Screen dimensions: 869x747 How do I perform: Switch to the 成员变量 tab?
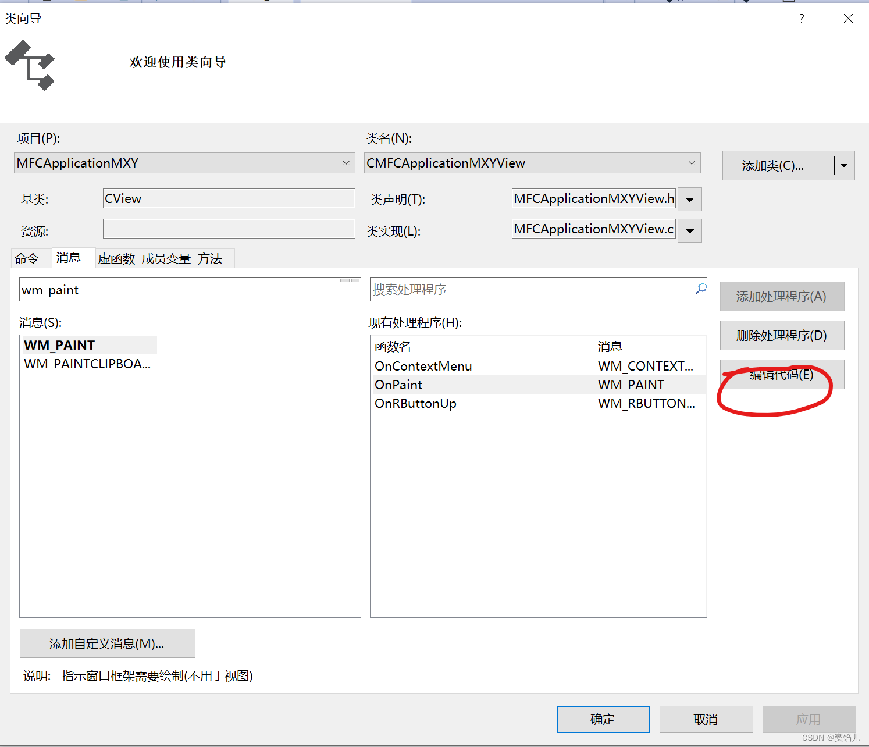[166, 258]
